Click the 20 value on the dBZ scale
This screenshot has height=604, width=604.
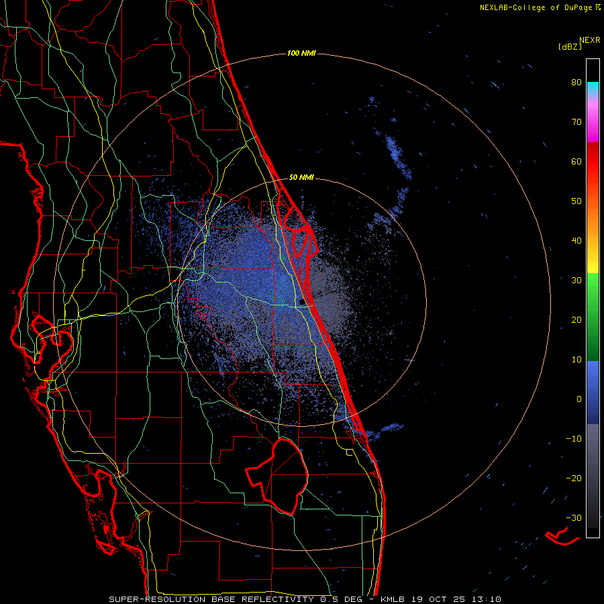pos(576,319)
